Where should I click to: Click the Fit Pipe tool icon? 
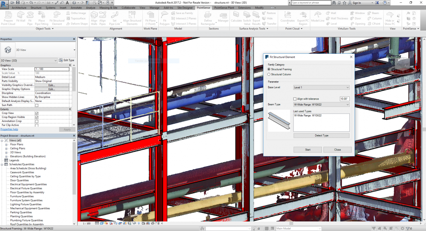click(x=31, y=18)
